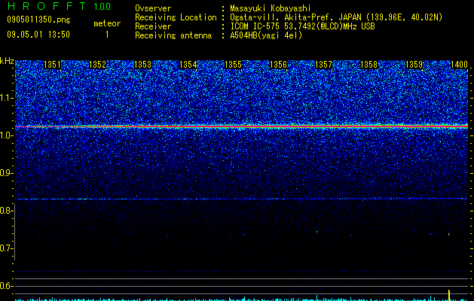Select the 1400 time marker
The image size is (474, 301).
[459, 65]
